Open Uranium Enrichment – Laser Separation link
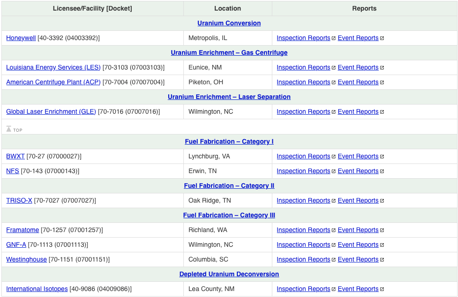The width and height of the screenshot is (458, 297). coord(229,97)
